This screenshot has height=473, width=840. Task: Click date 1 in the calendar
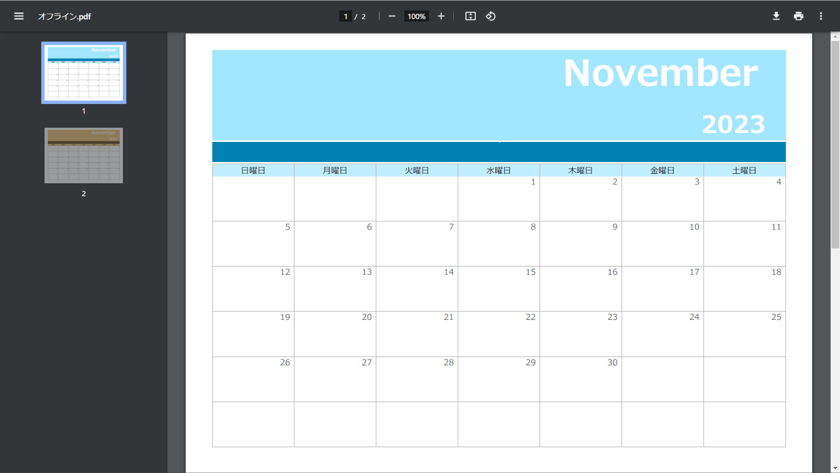[533, 182]
